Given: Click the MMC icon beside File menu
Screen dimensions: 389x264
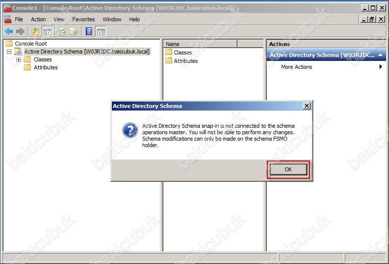Looking at the screenshot, I should pyautogui.click(x=7, y=19).
